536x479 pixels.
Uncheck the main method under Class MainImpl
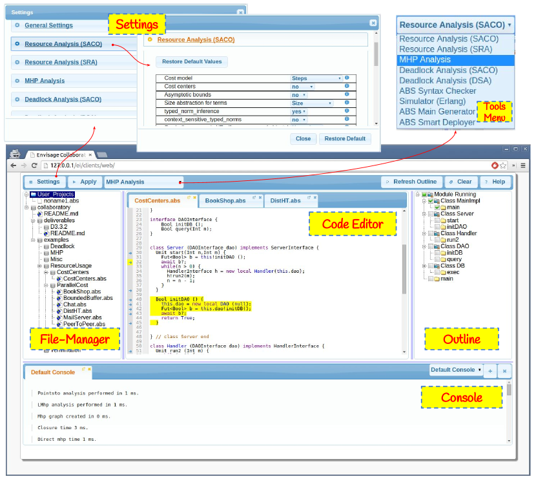pyautogui.click(x=437, y=208)
